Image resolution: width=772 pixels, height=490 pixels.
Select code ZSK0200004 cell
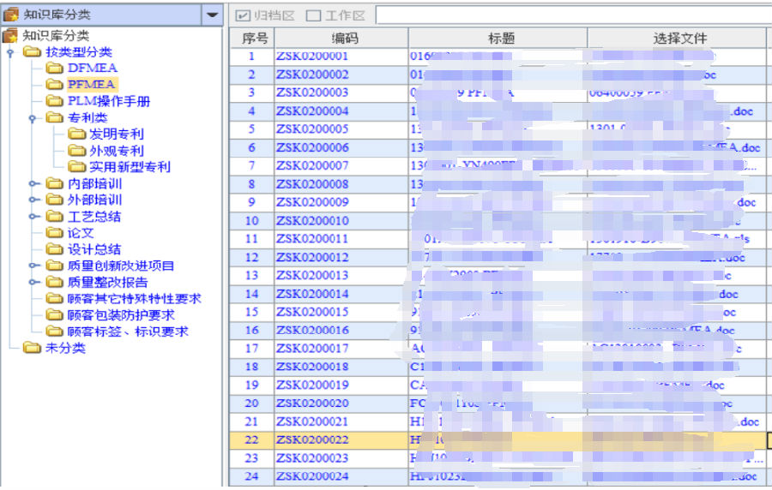tap(341, 111)
